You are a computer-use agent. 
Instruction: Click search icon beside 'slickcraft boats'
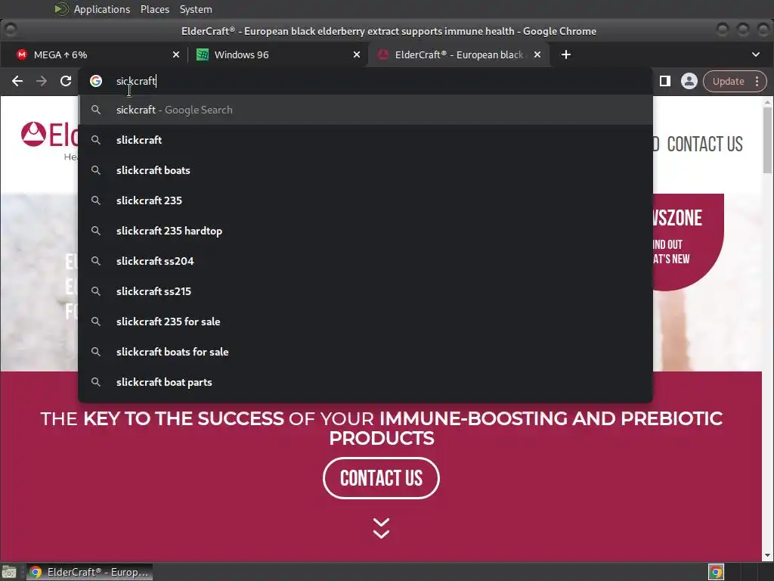click(96, 170)
